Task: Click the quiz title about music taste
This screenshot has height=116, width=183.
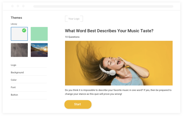Action: 109,31
